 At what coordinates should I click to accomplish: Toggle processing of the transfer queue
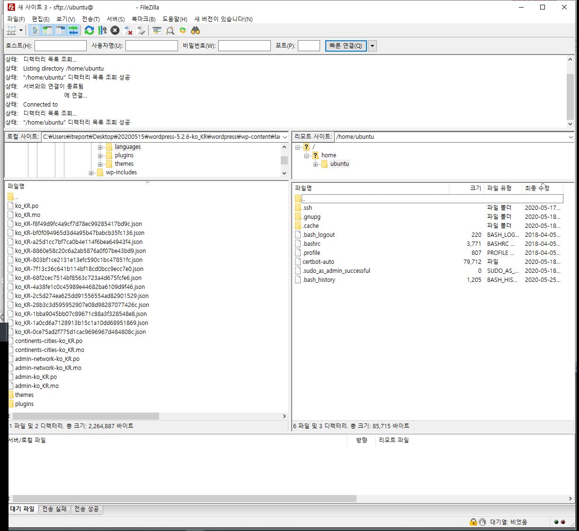(102, 30)
